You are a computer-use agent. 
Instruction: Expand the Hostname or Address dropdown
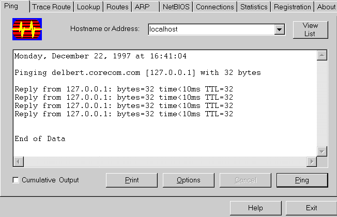(x=280, y=29)
